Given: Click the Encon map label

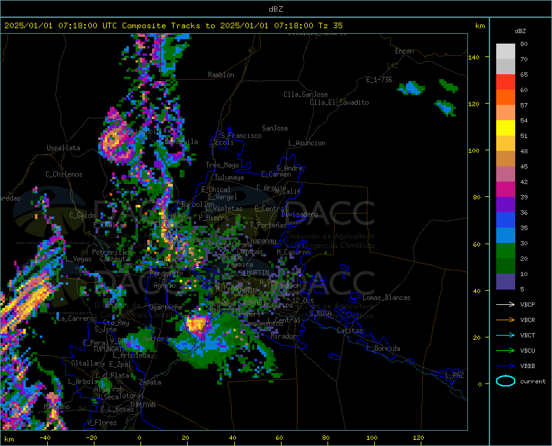Looking at the screenshot, I should [x=404, y=51].
